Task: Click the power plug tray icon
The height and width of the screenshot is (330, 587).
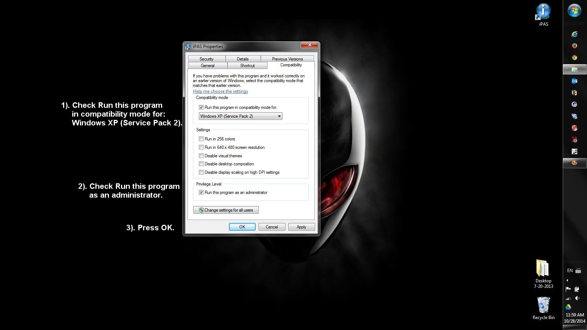Action: (x=577, y=289)
